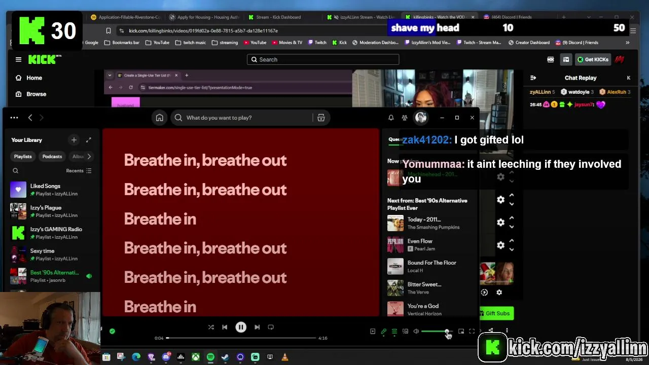The width and height of the screenshot is (649, 365).
Task: Open the Kick sidebar hamburger menu
Action: tap(18, 60)
